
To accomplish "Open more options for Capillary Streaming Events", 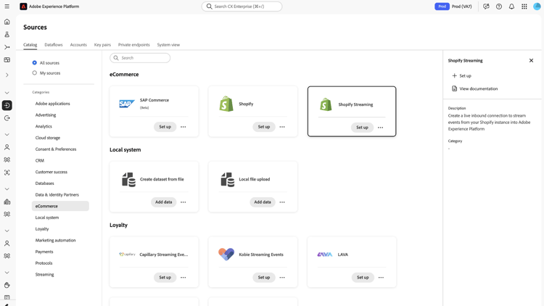I will pos(184,278).
